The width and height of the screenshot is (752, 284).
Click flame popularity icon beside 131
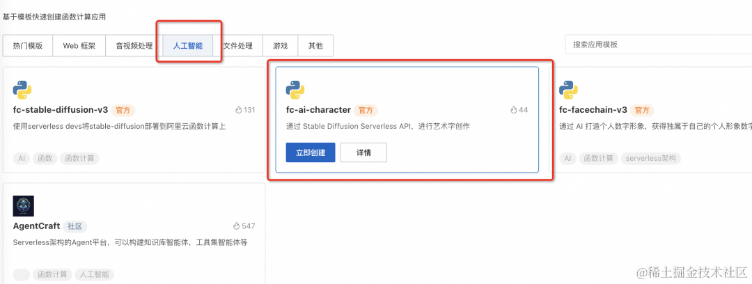(x=238, y=110)
